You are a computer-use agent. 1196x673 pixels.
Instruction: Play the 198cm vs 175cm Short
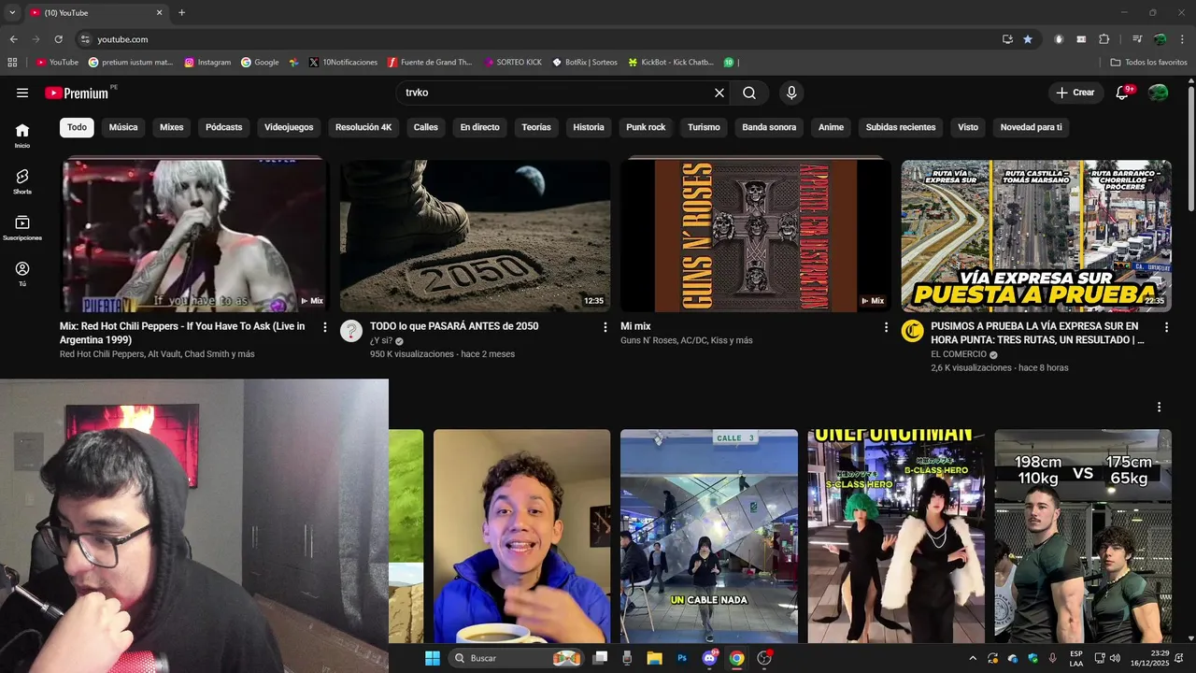[x=1083, y=537]
